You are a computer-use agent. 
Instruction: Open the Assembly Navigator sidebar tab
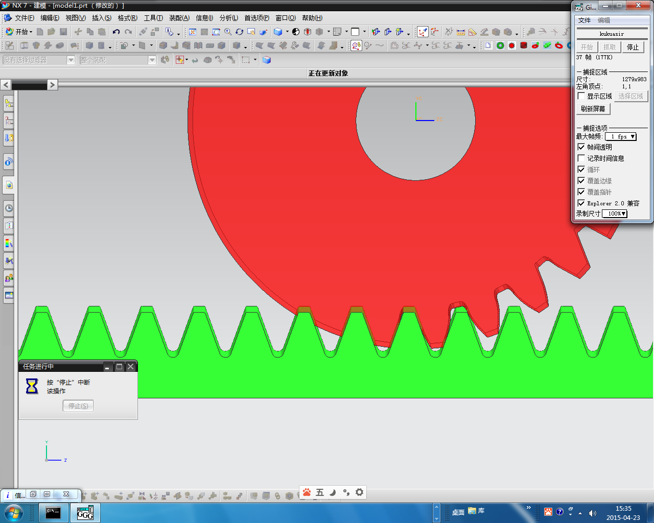point(9,104)
